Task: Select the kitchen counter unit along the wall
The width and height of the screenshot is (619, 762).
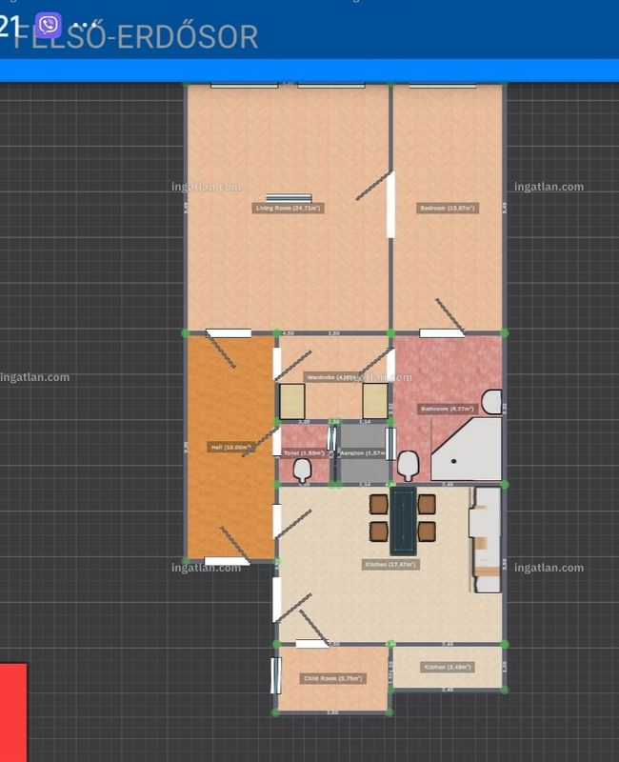Action: pyautogui.click(x=485, y=540)
